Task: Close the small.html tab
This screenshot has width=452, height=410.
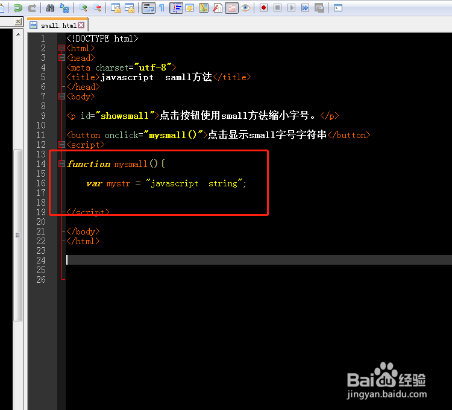Action: coord(81,25)
